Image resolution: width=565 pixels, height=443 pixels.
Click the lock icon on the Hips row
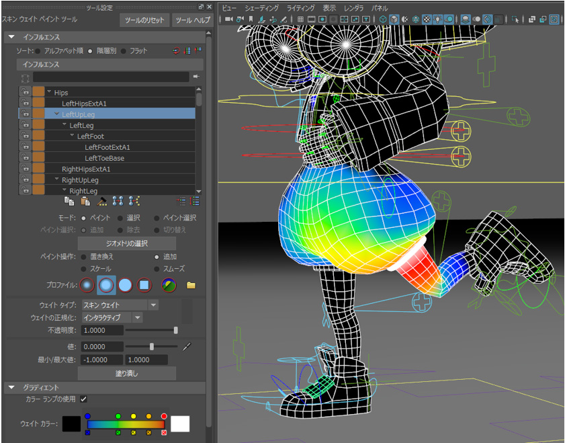coord(25,92)
